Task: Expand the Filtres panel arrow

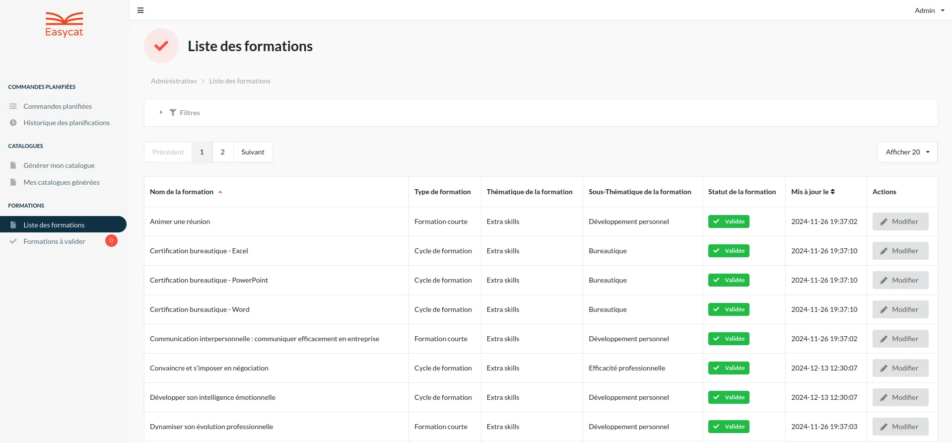Action: pyautogui.click(x=161, y=113)
